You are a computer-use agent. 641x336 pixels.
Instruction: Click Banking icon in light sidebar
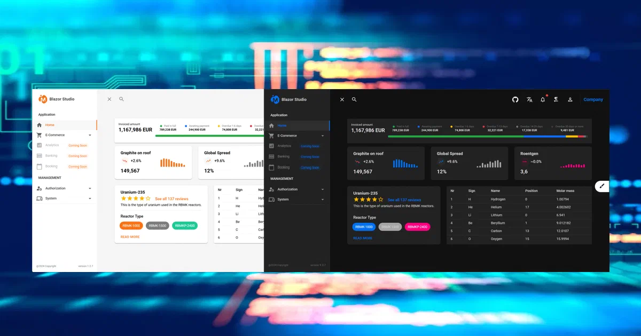[x=40, y=156]
